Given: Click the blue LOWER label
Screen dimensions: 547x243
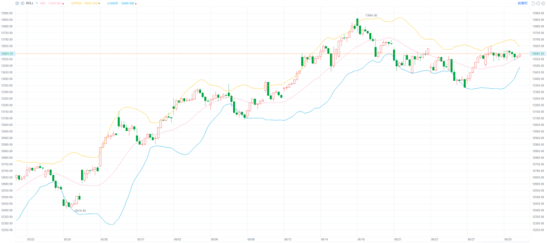Looking at the screenshot, I should [x=112, y=3].
